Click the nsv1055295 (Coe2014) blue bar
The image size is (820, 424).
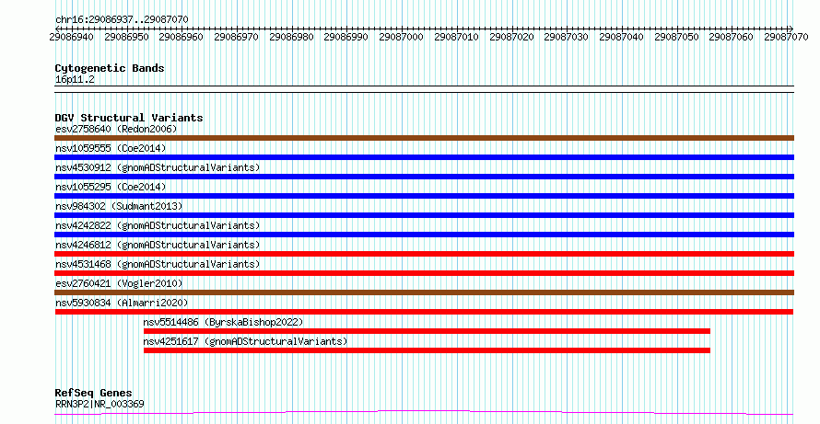pyautogui.click(x=424, y=196)
